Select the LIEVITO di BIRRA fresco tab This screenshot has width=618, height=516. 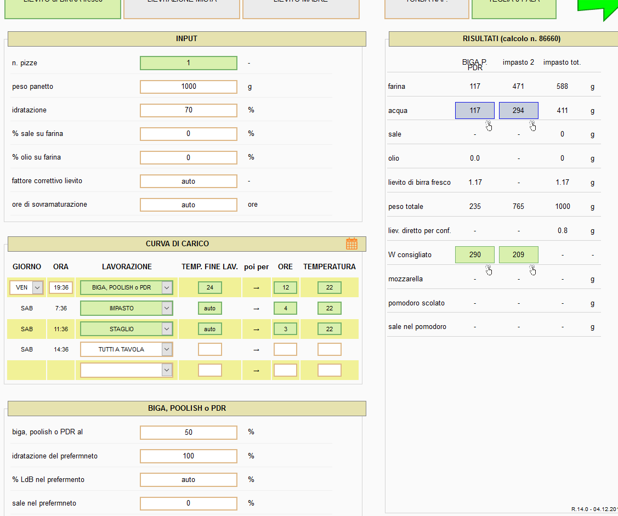63,9
